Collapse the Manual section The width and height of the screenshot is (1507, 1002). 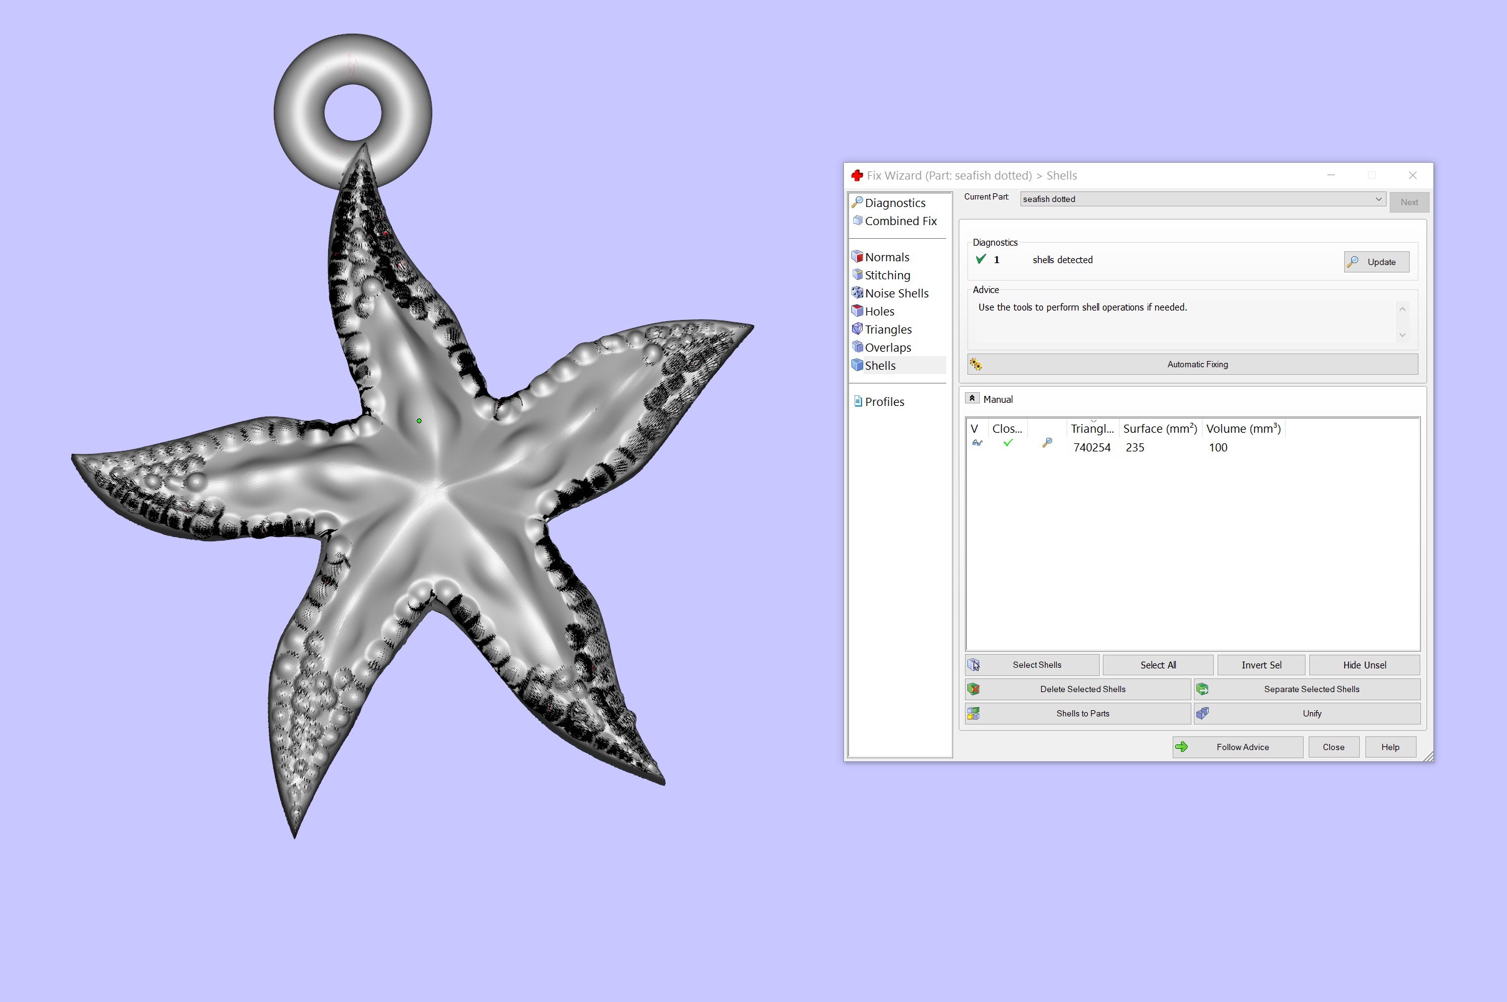972,397
